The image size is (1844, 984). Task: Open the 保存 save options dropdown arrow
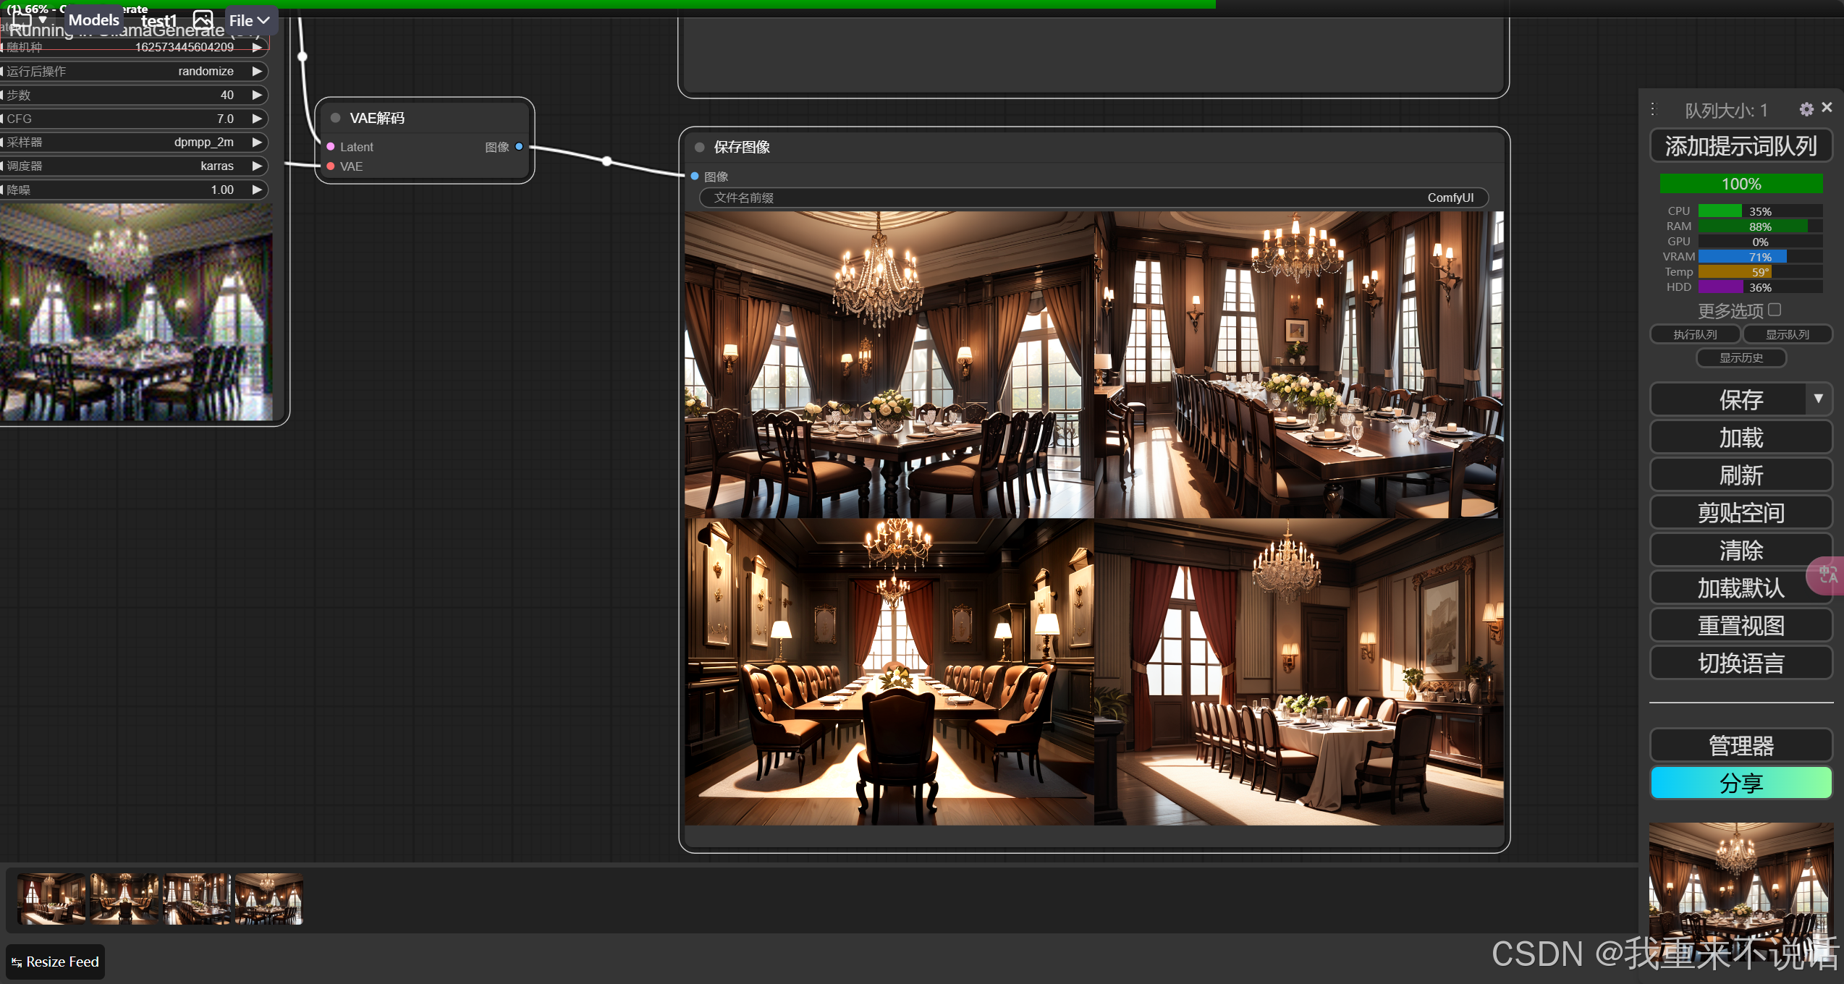[x=1819, y=399]
